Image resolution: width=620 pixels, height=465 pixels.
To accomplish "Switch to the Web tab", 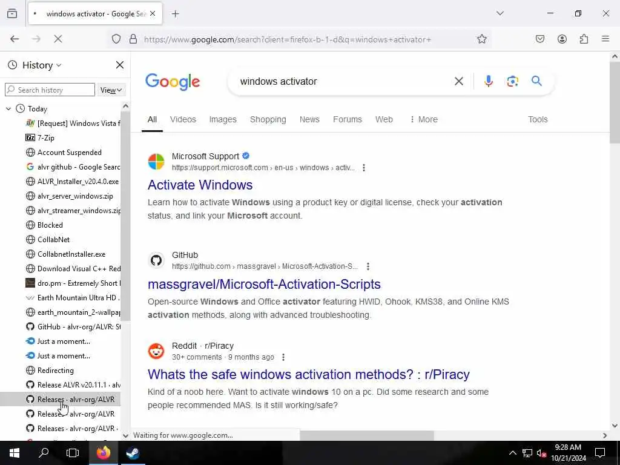I will [384, 119].
